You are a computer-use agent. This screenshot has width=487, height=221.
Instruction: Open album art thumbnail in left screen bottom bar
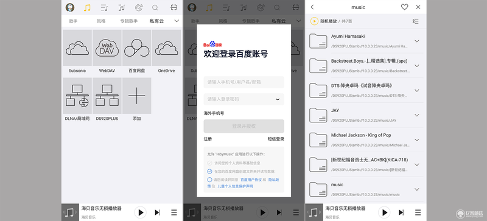click(x=70, y=212)
